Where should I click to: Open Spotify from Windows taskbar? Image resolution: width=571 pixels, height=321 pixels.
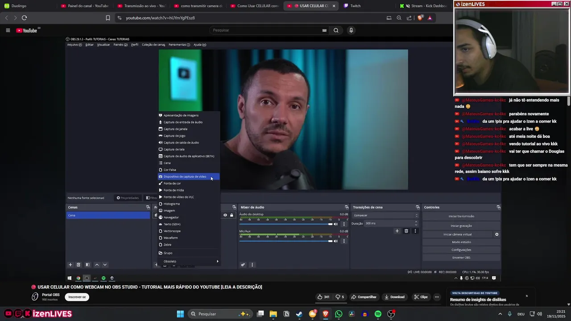pyautogui.click(x=378, y=314)
